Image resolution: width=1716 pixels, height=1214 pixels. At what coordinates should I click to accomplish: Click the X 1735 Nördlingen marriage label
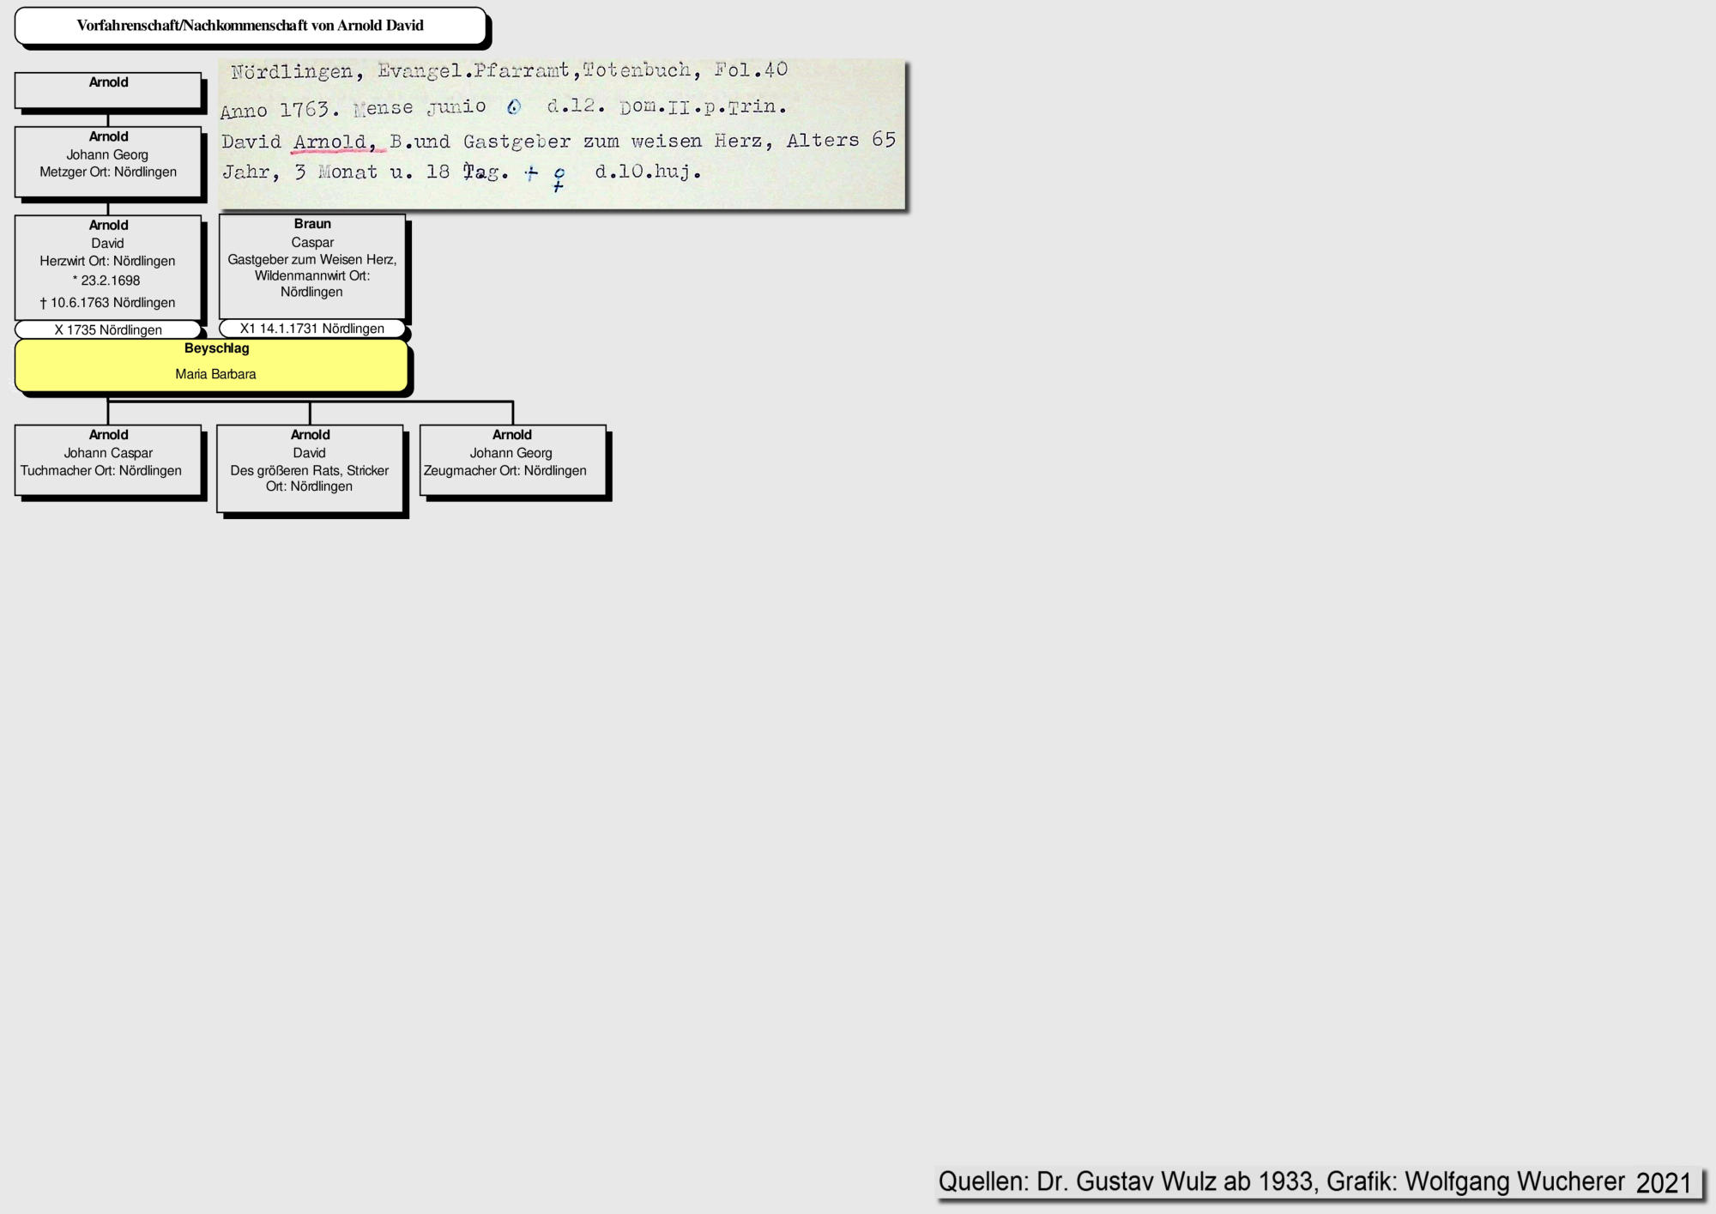(108, 330)
